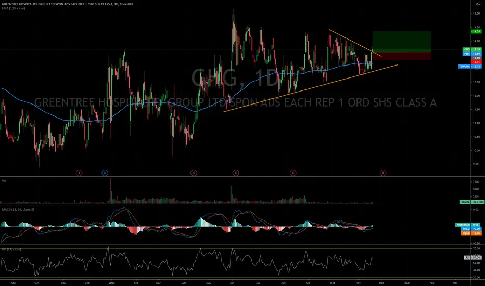Open the earnings marker in early June 2020

236,173
